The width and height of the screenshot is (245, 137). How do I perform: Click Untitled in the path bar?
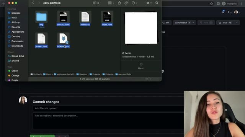click(x=36, y=74)
